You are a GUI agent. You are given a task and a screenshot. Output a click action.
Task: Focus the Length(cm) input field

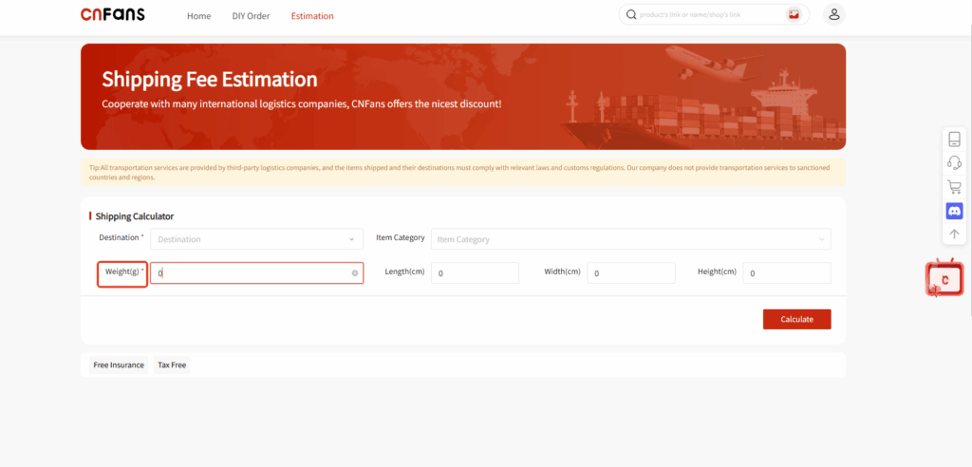[475, 273]
